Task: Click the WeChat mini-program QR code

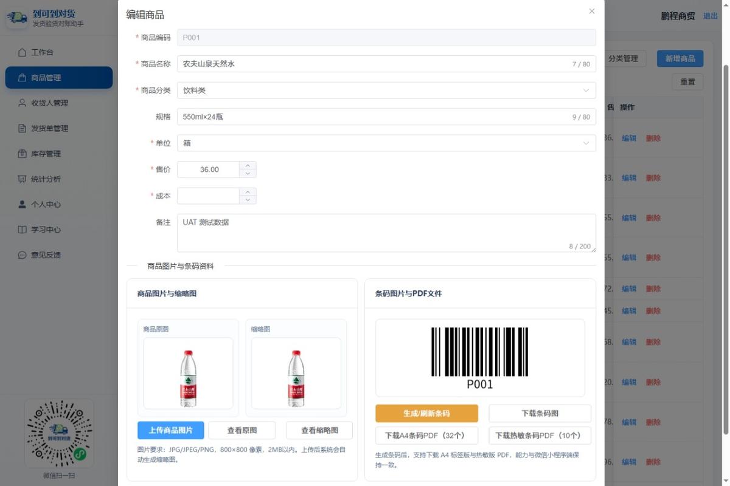Action: coord(59,434)
